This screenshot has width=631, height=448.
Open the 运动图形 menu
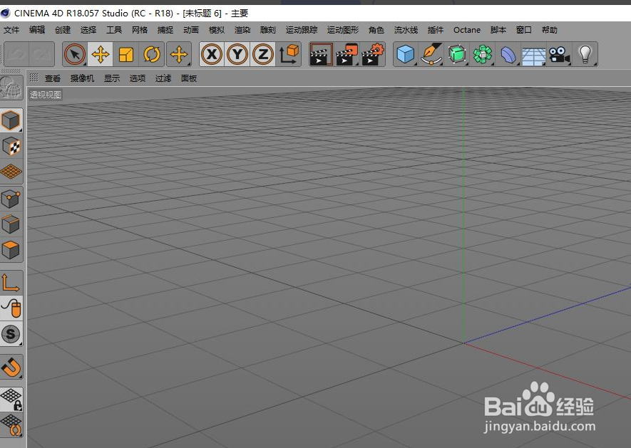pos(343,30)
